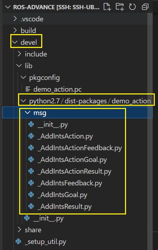Collapse the devel folder chevron
Image resolution: width=158 pixels, height=250 pixels.
15,42
